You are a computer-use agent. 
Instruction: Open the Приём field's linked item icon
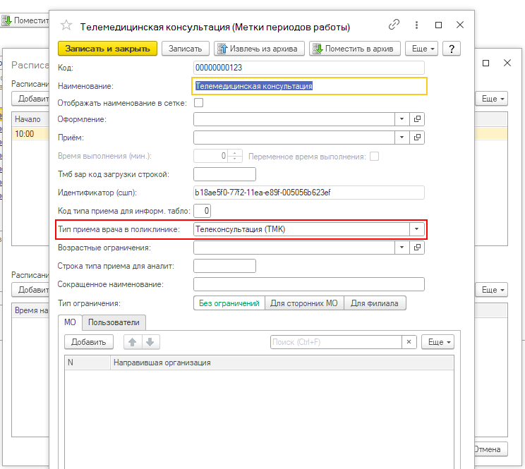pyautogui.click(x=417, y=138)
